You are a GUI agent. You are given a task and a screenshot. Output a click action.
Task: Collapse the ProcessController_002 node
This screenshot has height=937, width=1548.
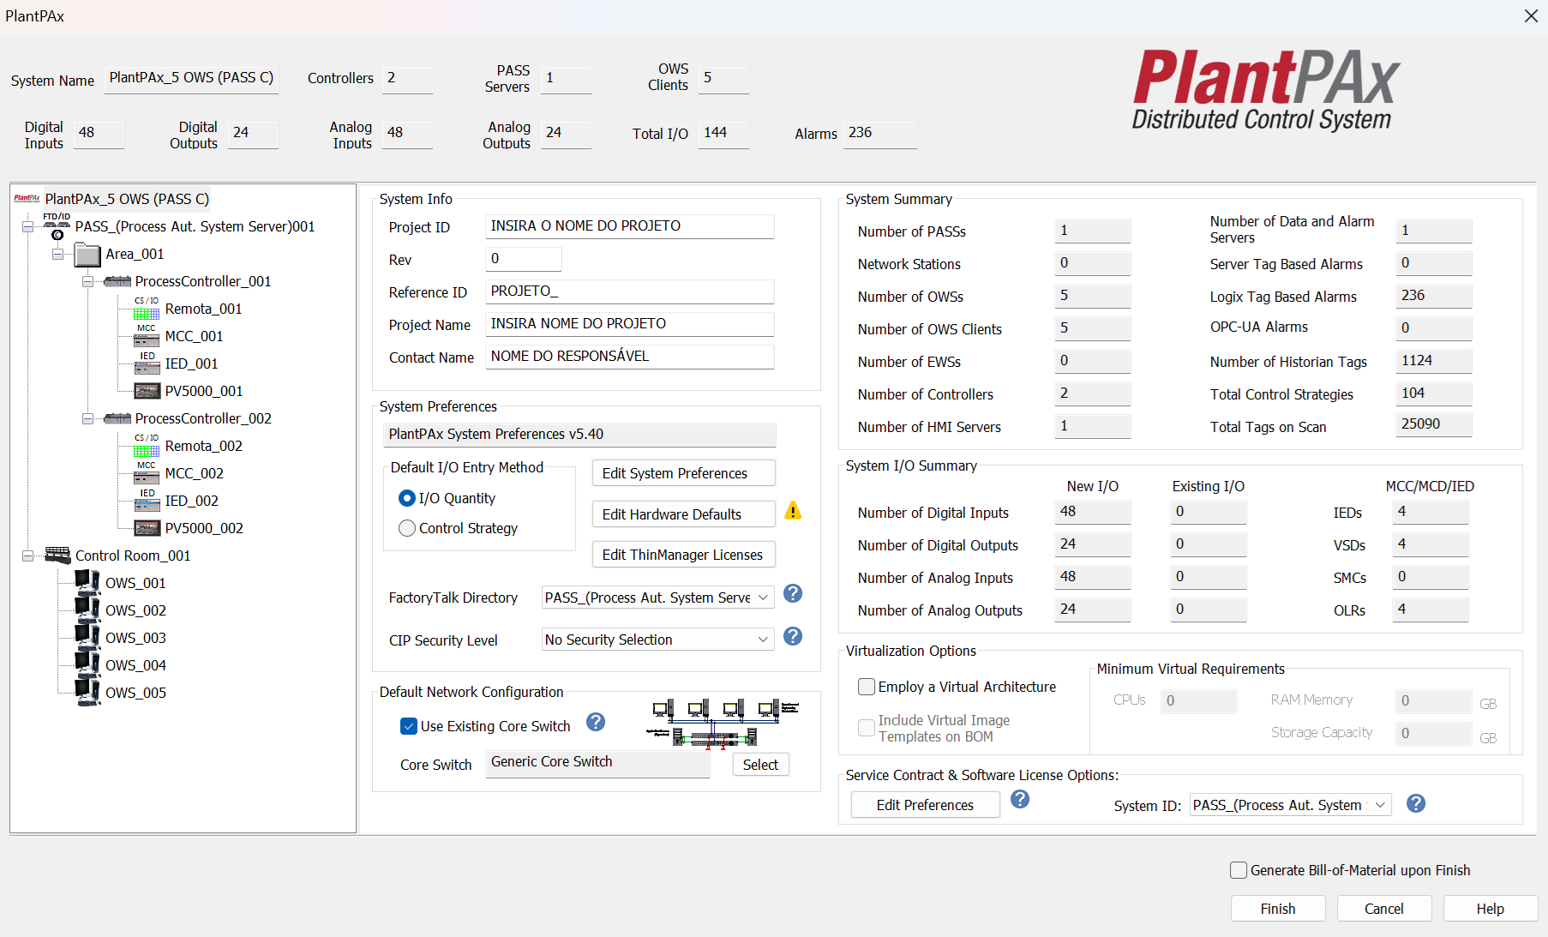click(x=87, y=418)
